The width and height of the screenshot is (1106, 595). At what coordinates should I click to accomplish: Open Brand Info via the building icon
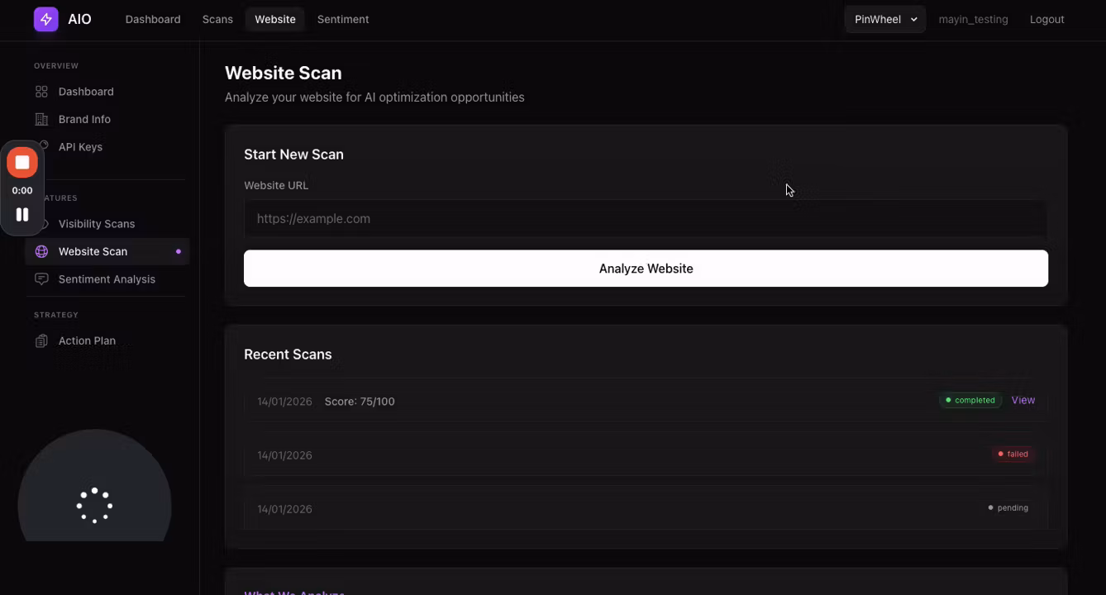pyautogui.click(x=41, y=118)
